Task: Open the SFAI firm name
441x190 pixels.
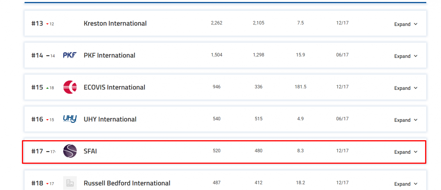Action: point(90,151)
